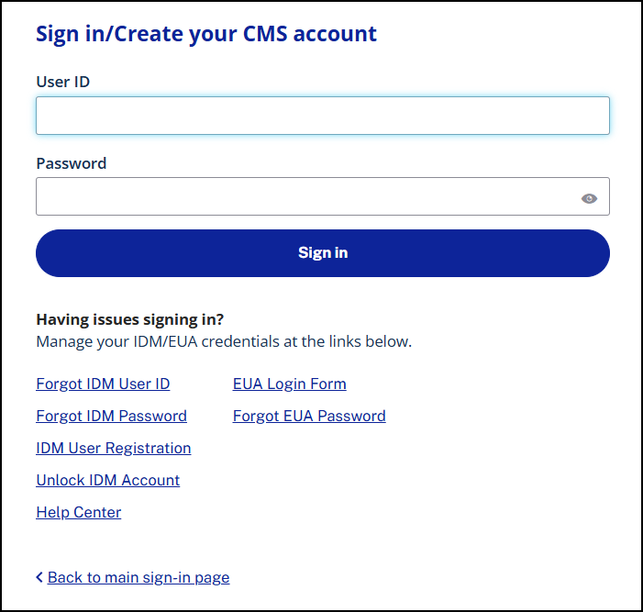Click the blue Sign in button
The height and width of the screenshot is (612, 643).
[323, 253]
